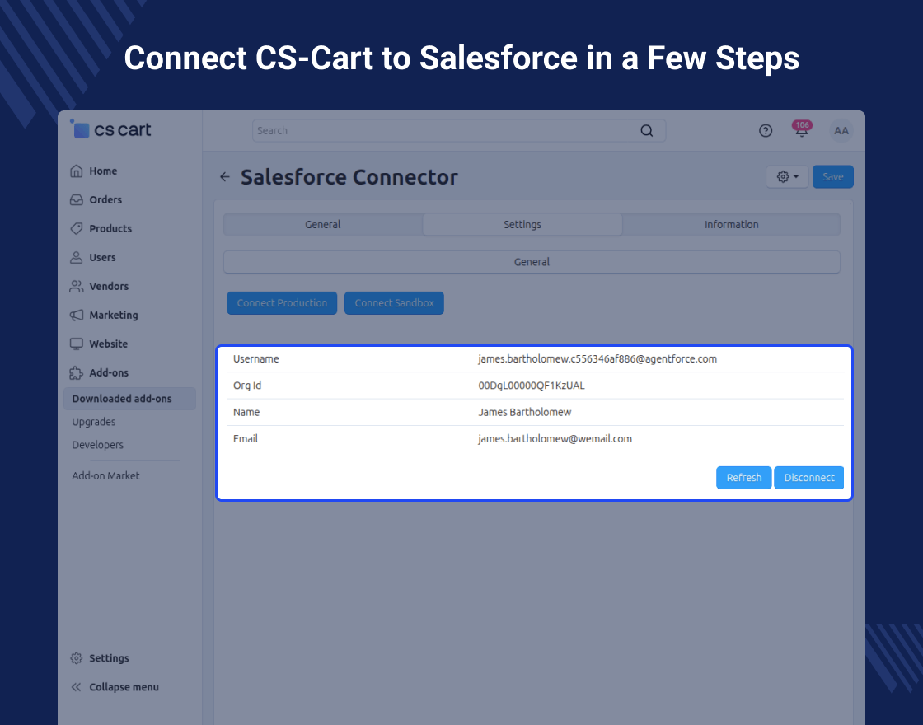Click the Salesforce Connector page title
The width and height of the screenshot is (923, 725).
349,177
